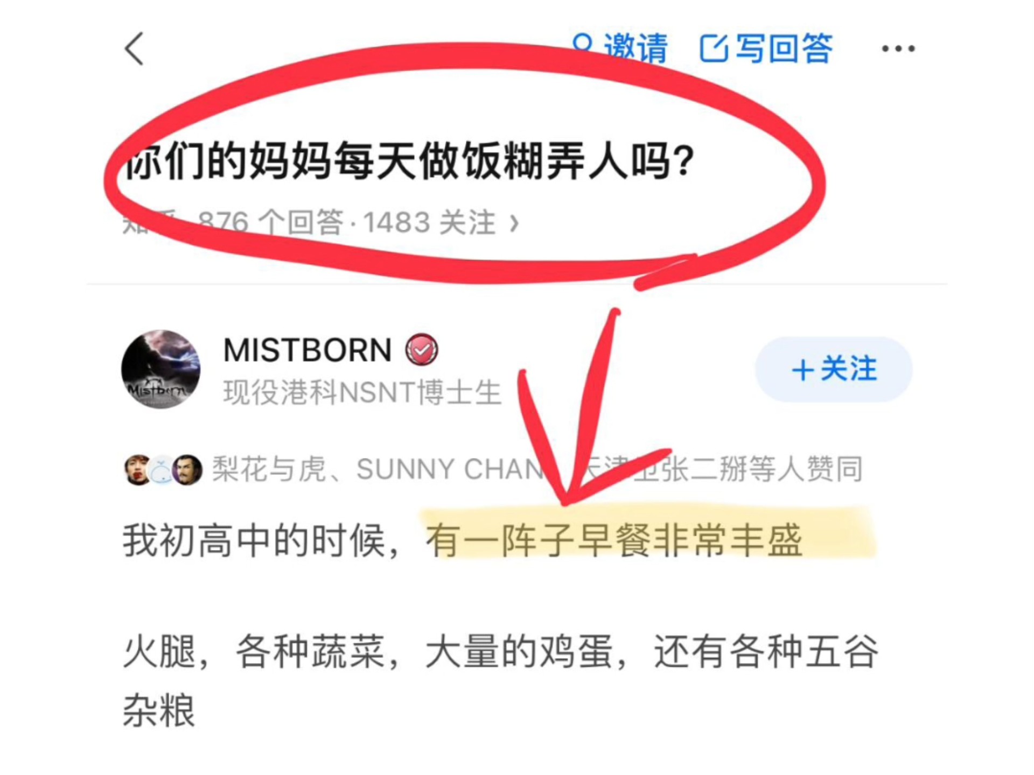Open MISTBORN's profile avatar
1034x775 pixels.
(x=160, y=369)
